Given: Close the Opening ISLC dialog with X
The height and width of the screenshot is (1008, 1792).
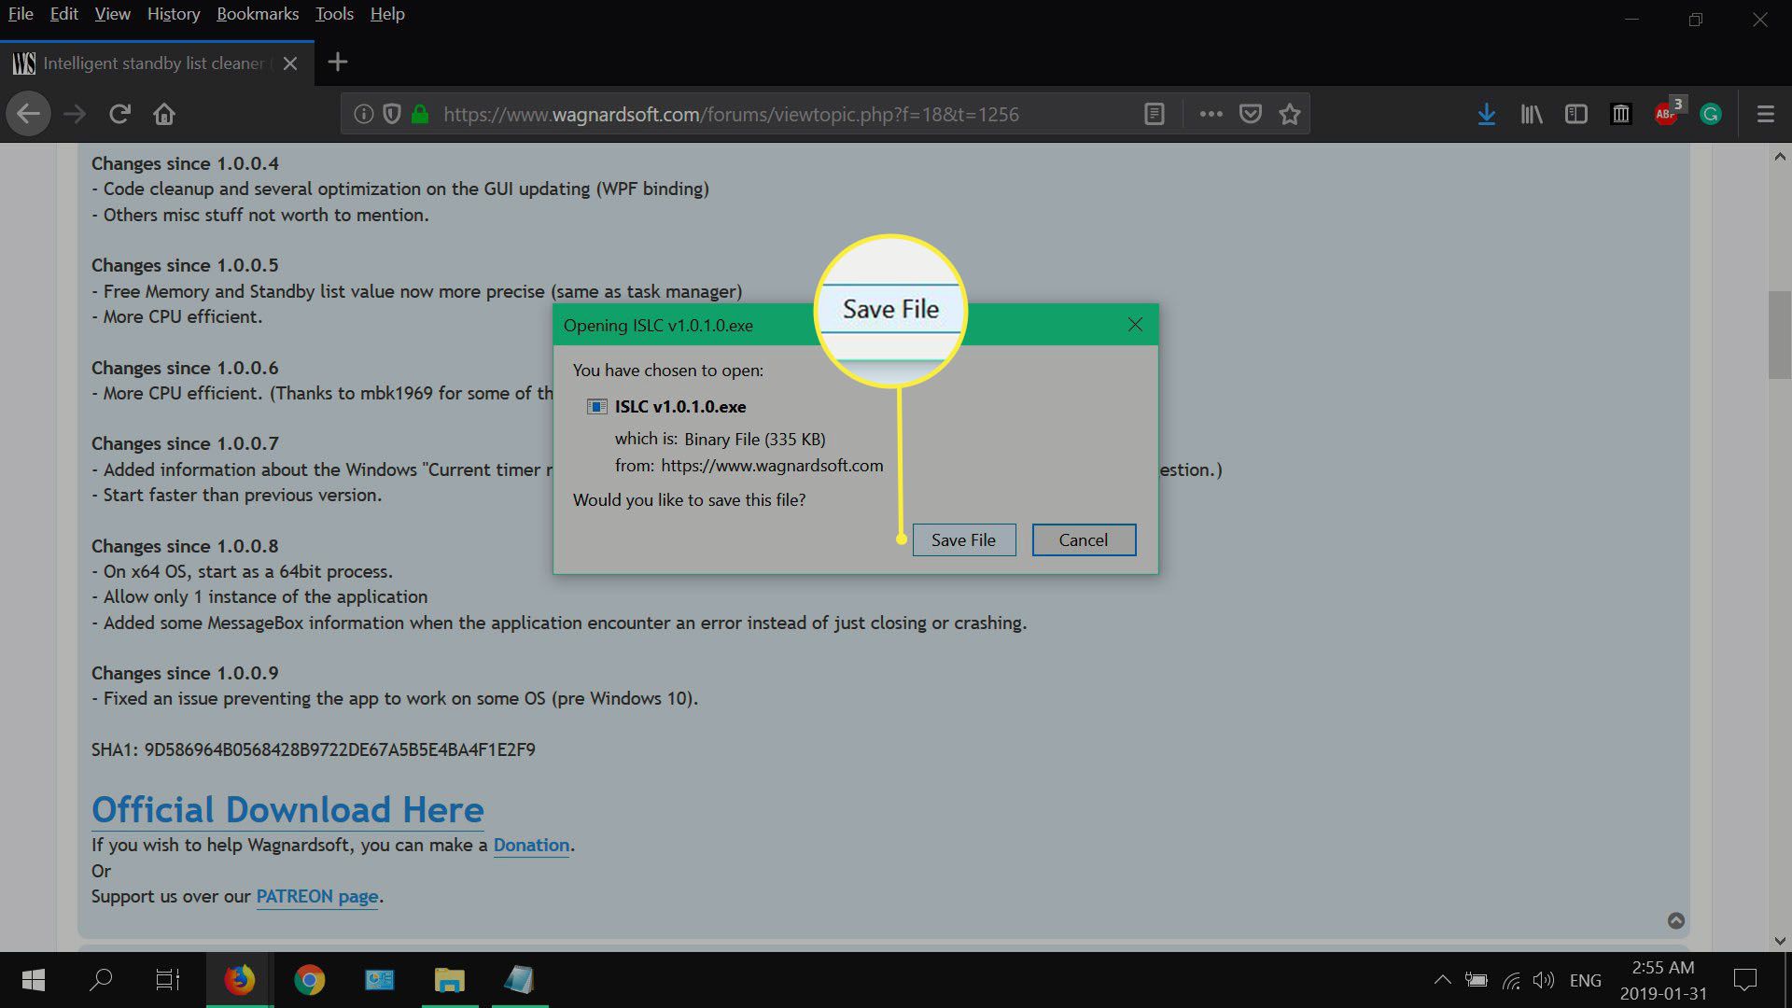Looking at the screenshot, I should (x=1135, y=325).
